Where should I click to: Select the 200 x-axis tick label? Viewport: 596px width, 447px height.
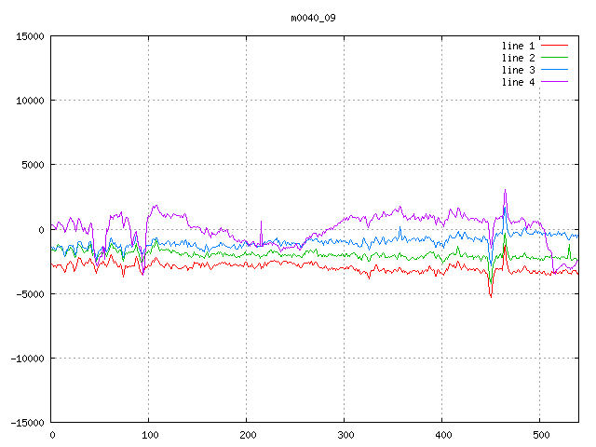coord(247,434)
